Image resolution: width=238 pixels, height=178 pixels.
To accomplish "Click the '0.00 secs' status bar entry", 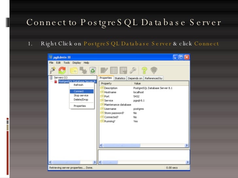I will coord(172,168).
